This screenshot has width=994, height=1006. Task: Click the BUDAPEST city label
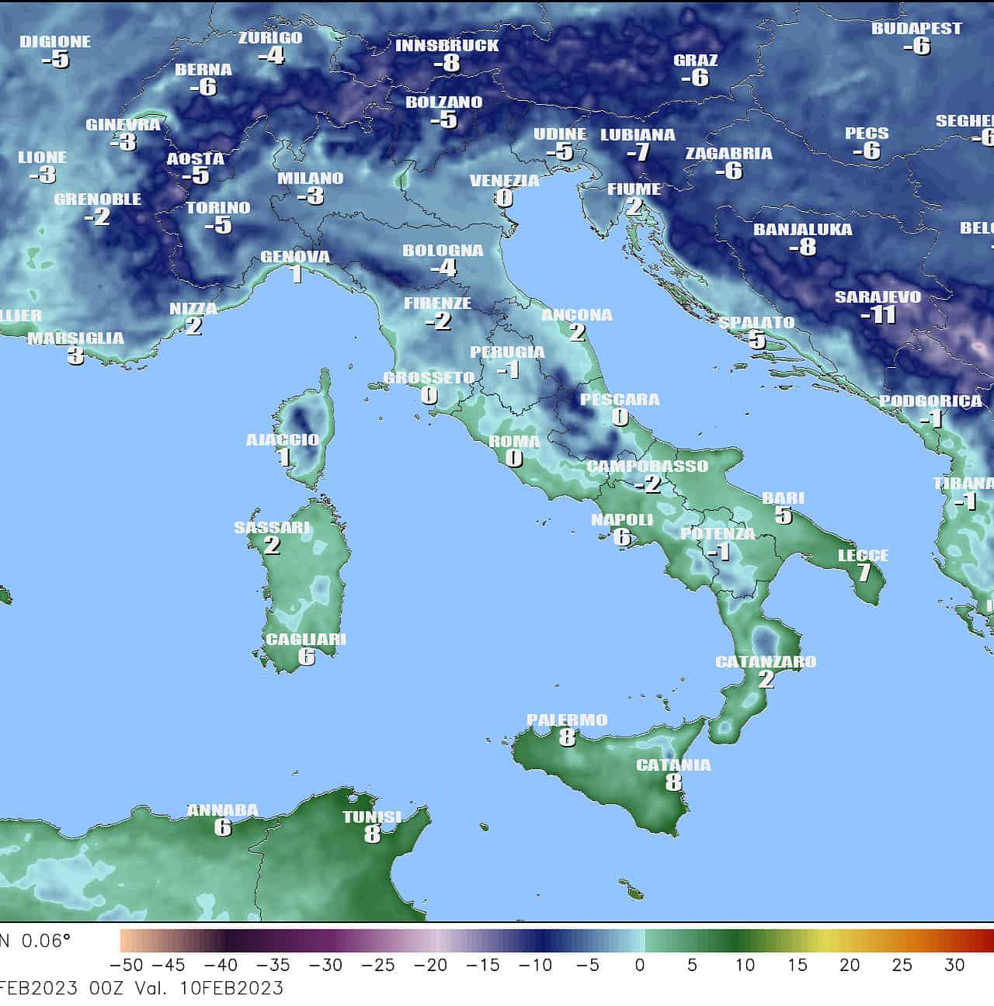click(916, 28)
